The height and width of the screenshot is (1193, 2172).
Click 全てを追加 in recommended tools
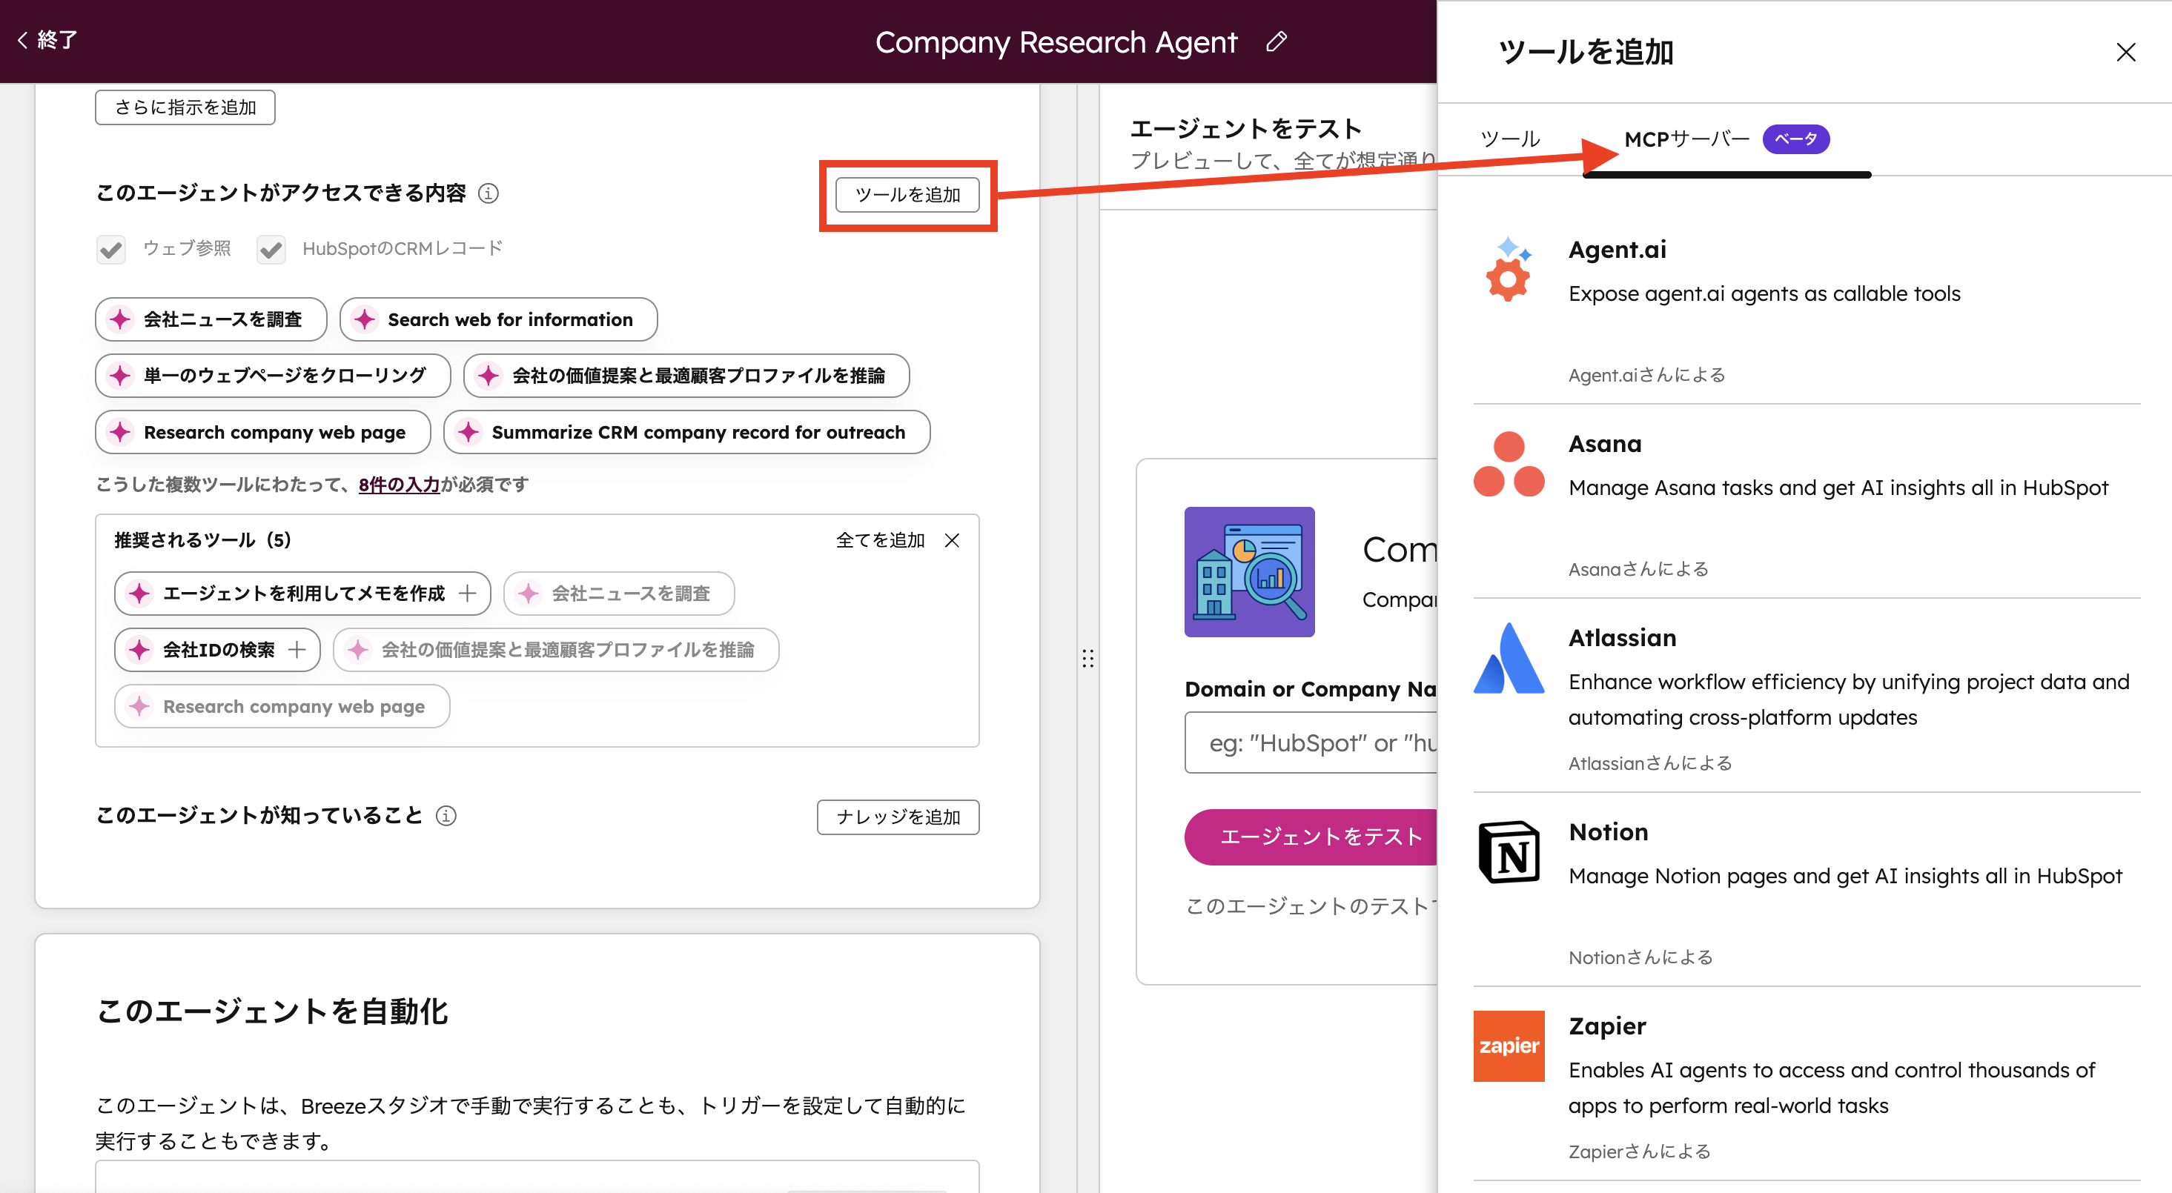(879, 540)
